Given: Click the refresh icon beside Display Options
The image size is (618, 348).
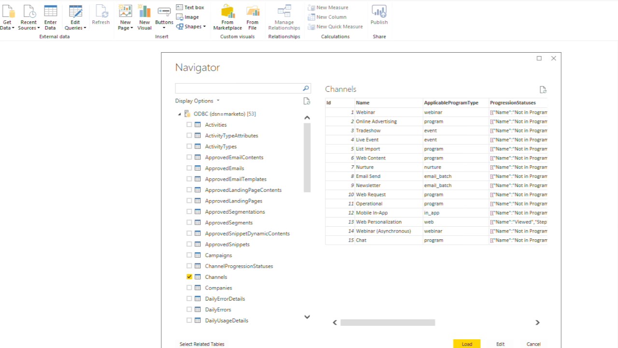Looking at the screenshot, I should point(306,101).
